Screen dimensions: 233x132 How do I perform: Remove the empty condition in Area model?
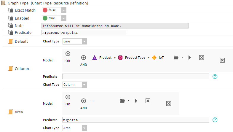[148, 101]
